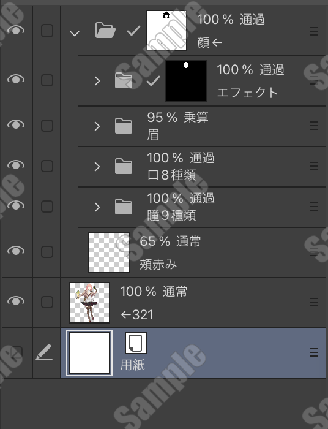Click the folder icon of 口8種類 layer
The width and height of the screenshot is (328, 429).
pos(124,166)
